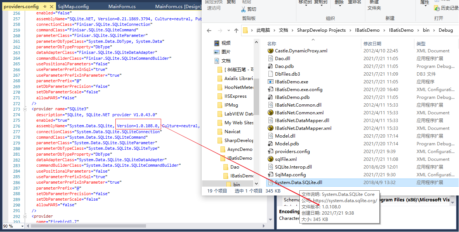Click the Up-folder arrow in Explorer

click(236, 31)
